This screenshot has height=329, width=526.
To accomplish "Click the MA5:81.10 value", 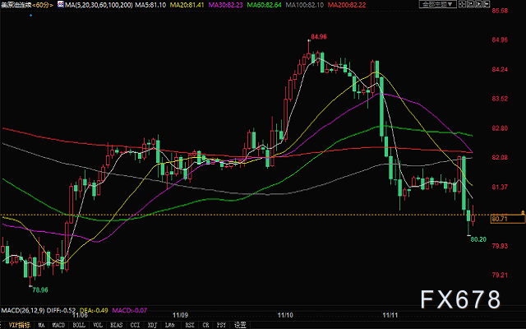I will [x=150, y=5].
